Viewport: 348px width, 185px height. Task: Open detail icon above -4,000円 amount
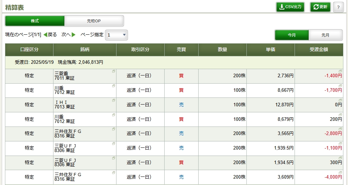pos(340,173)
